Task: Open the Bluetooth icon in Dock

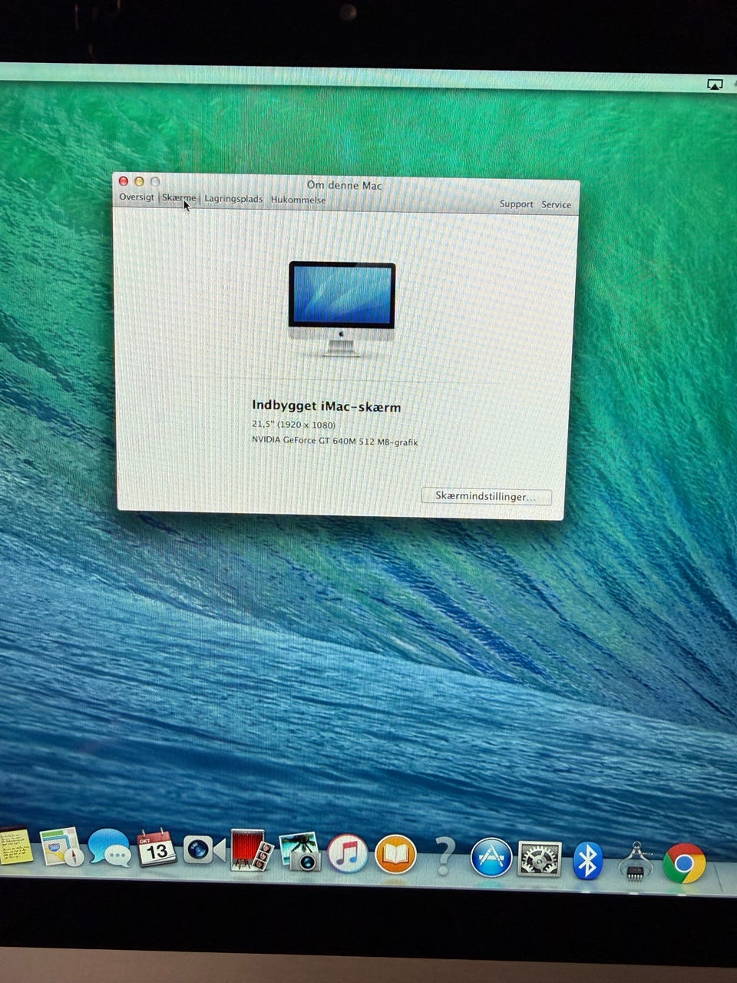Action: 588,860
